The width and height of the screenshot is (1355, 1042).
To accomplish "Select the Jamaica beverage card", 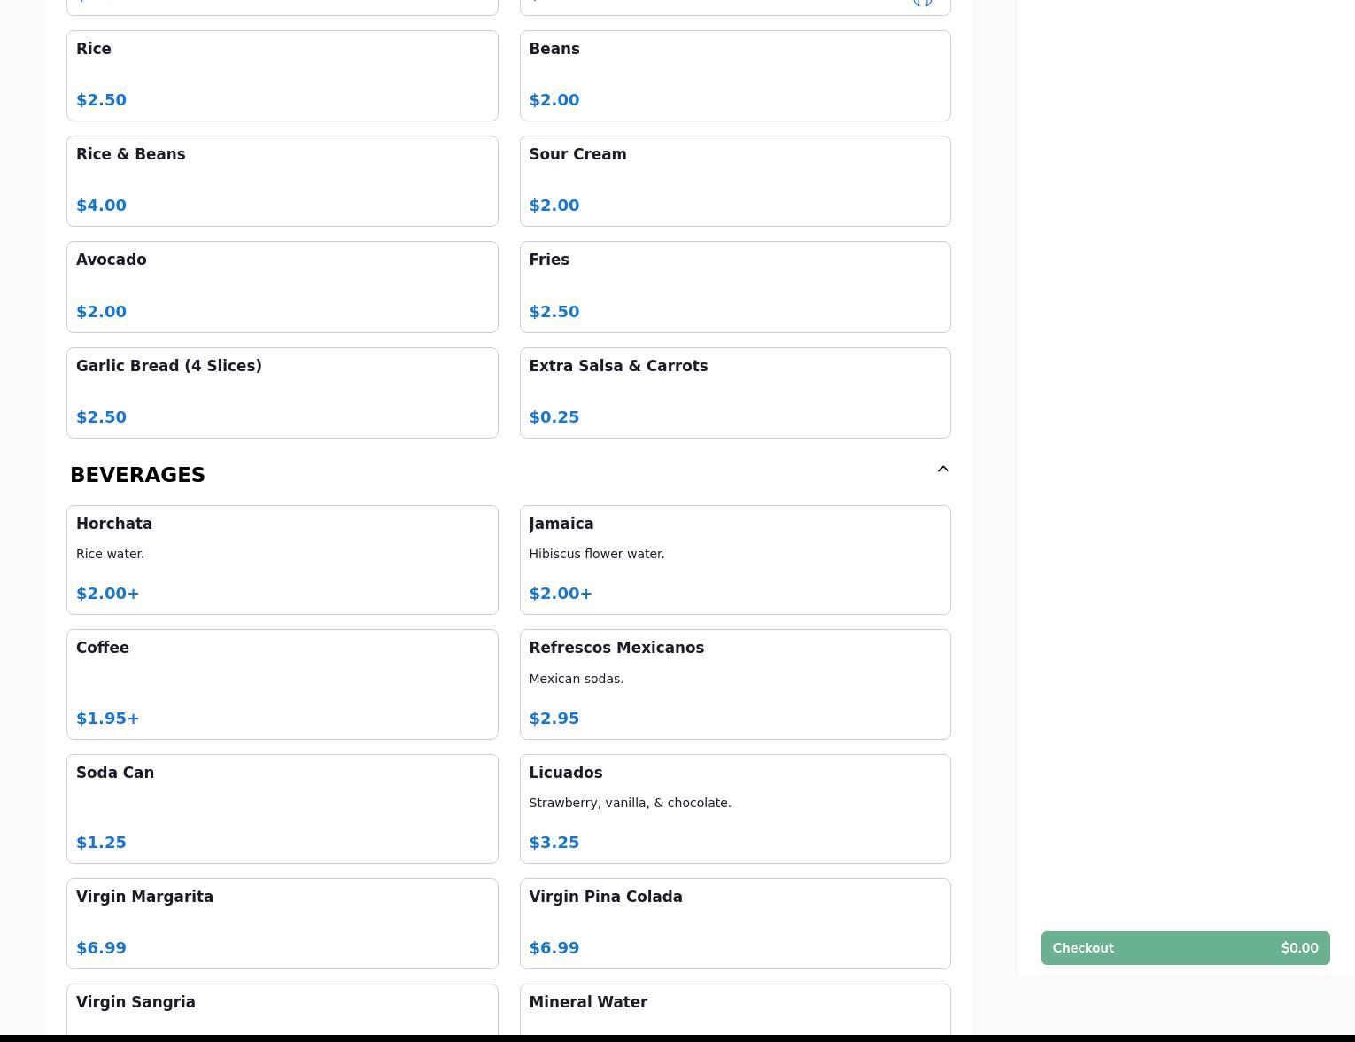I will 735,560.
